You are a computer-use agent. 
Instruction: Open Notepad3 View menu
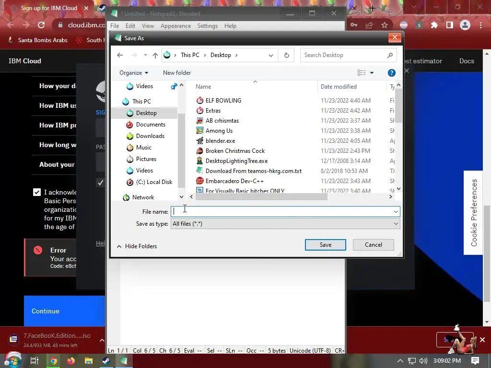(x=148, y=26)
